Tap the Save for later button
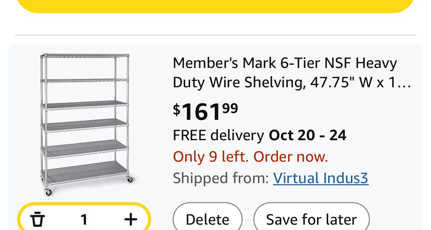The image size is (431, 230). pos(311,219)
